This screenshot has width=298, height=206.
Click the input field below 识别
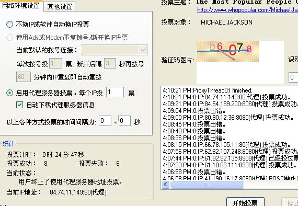tap(293, 77)
